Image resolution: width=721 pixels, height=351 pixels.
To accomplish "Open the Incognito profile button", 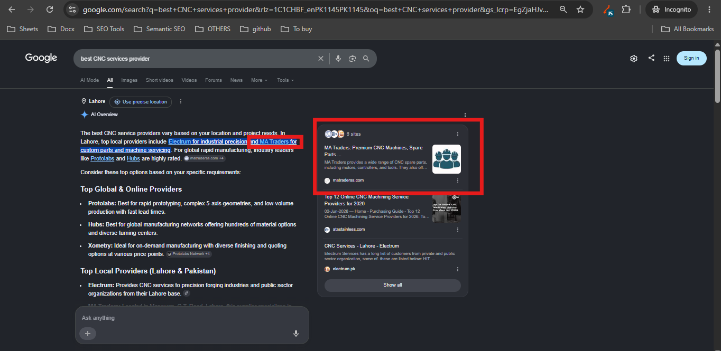I will point(671,10).
